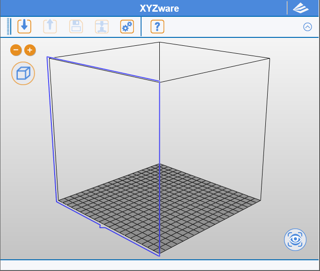This screenshot has width=320, height=271.
Task: Open the Settings gears icon
Action: click(x=127, y=27)
